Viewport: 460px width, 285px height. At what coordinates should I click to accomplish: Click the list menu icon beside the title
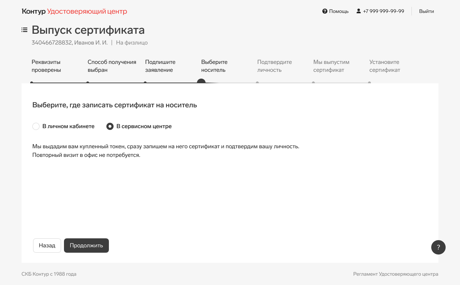(24, 30)
